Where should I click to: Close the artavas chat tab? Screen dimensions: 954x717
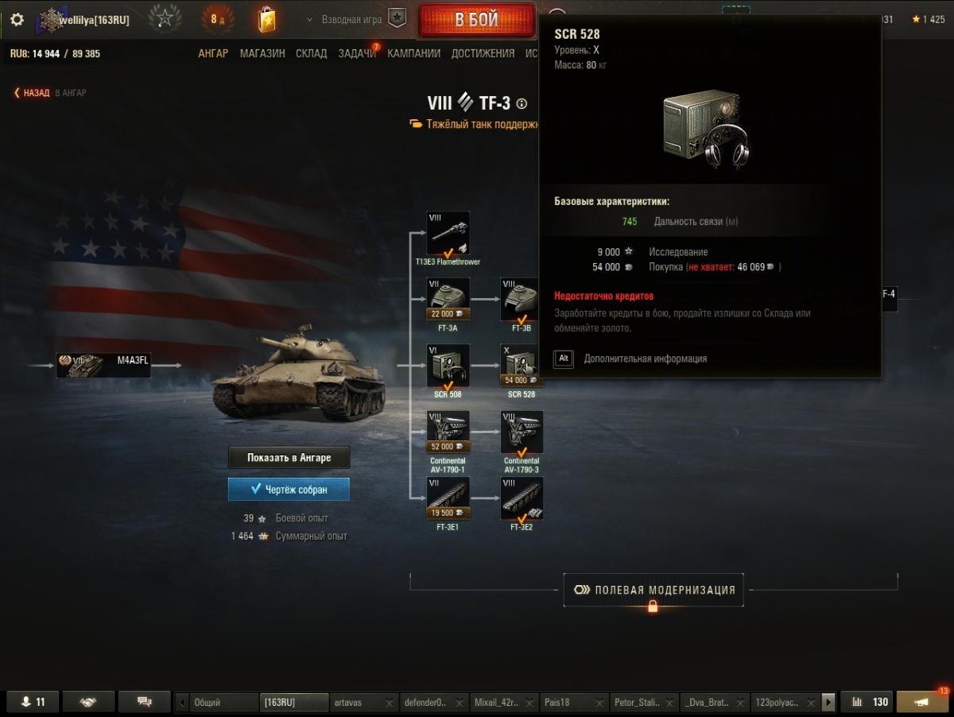click(390, 703)
